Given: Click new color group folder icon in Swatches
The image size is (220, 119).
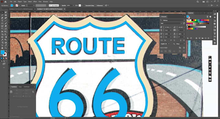Looking at the screenshot, I should [x=203, y=38].
